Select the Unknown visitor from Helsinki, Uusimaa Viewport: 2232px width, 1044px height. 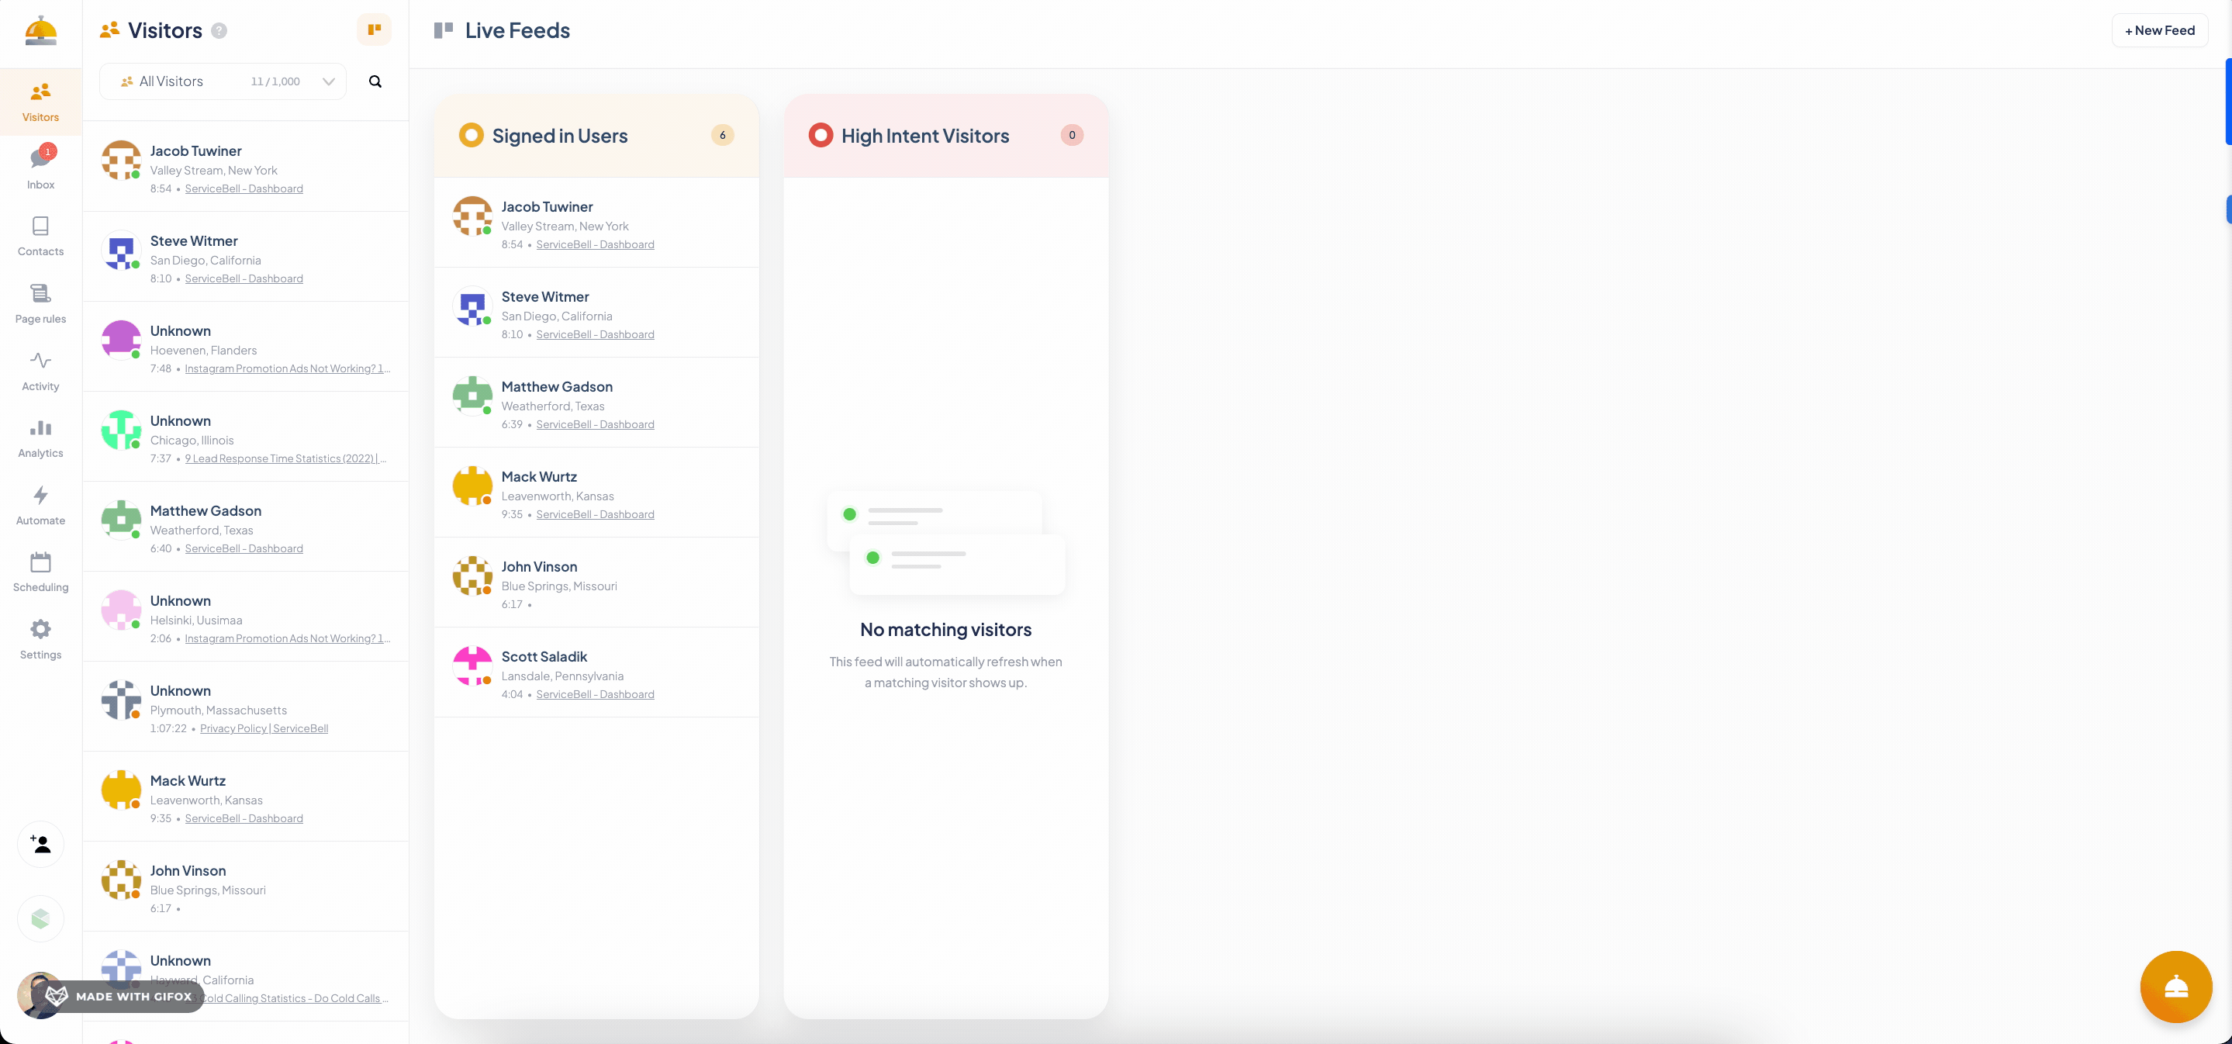(246, 617)
